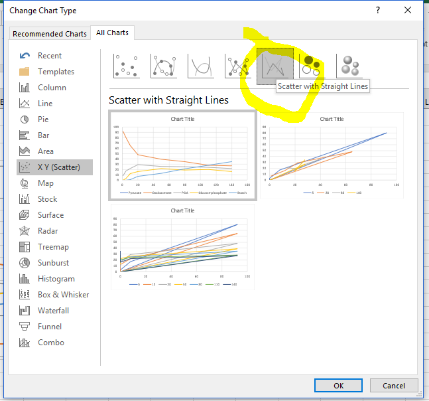Choose Scatter with Straight Lines and Markers icon
Viewport: 429px width, 401px height.
(x=238, y=66)
